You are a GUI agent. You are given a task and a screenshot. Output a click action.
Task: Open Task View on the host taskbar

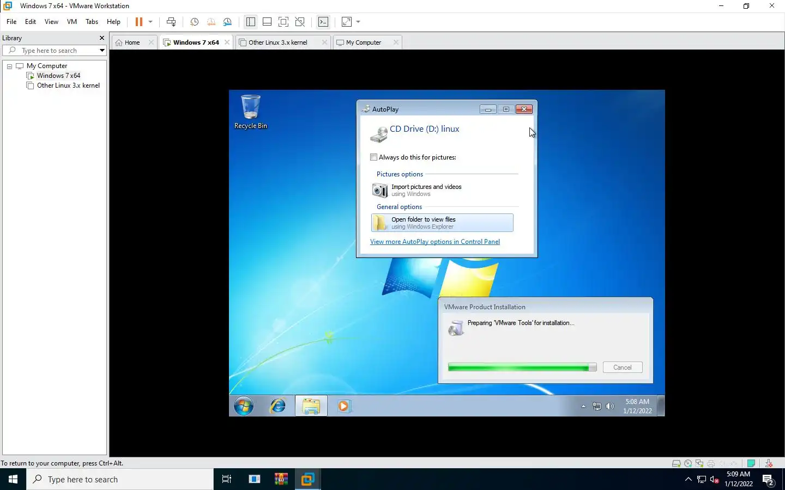227,479
